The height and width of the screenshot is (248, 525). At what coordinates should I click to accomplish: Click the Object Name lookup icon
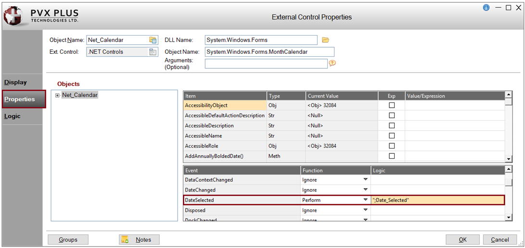(153, 40)
